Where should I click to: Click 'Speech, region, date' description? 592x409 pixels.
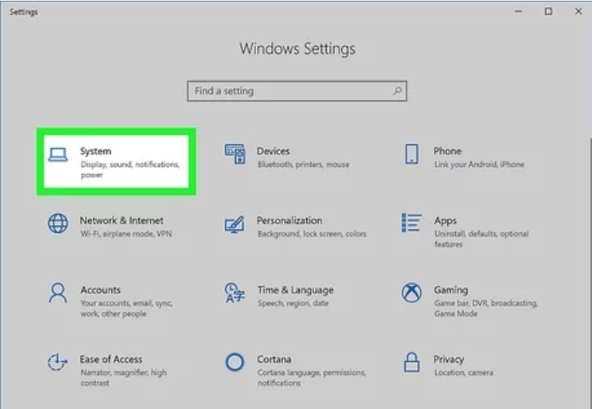(293, 303)
